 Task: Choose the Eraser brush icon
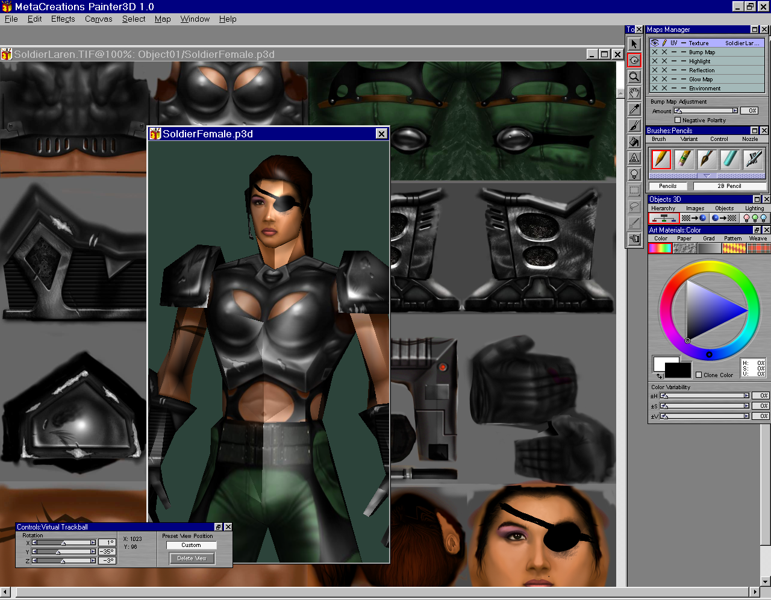(684, 159)
